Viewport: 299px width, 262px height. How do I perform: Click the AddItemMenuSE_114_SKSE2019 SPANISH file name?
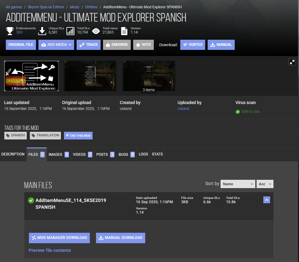pos(71,204)
